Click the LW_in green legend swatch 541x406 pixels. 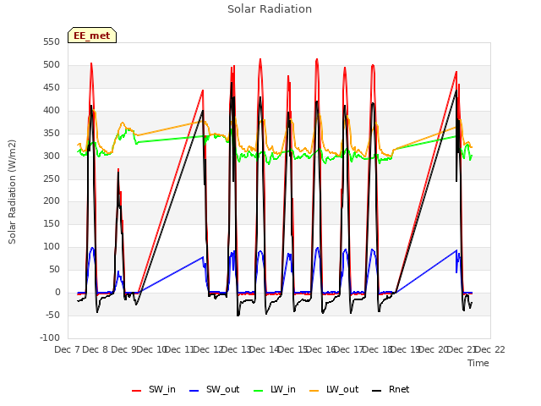click(259, 391)
